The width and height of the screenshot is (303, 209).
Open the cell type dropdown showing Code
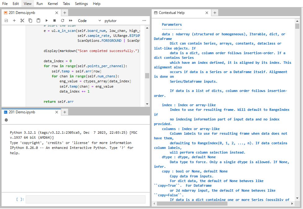pos(89,21)
